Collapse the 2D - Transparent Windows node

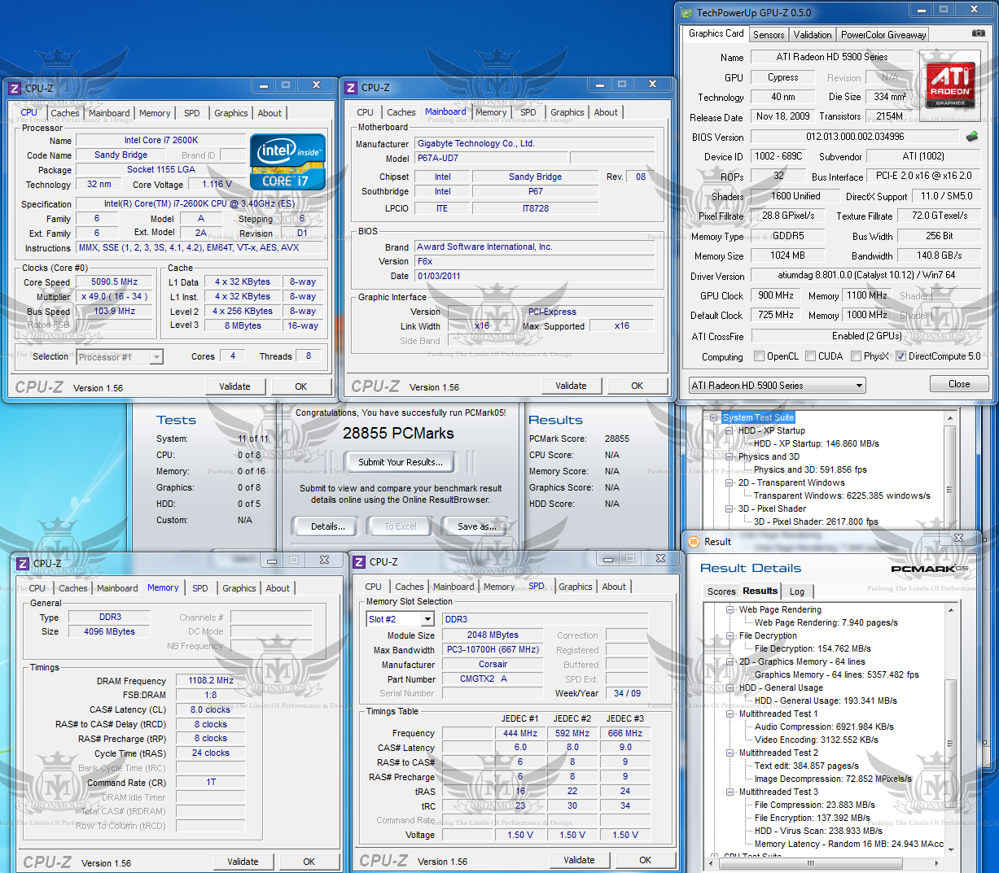[x=730, y=482]
